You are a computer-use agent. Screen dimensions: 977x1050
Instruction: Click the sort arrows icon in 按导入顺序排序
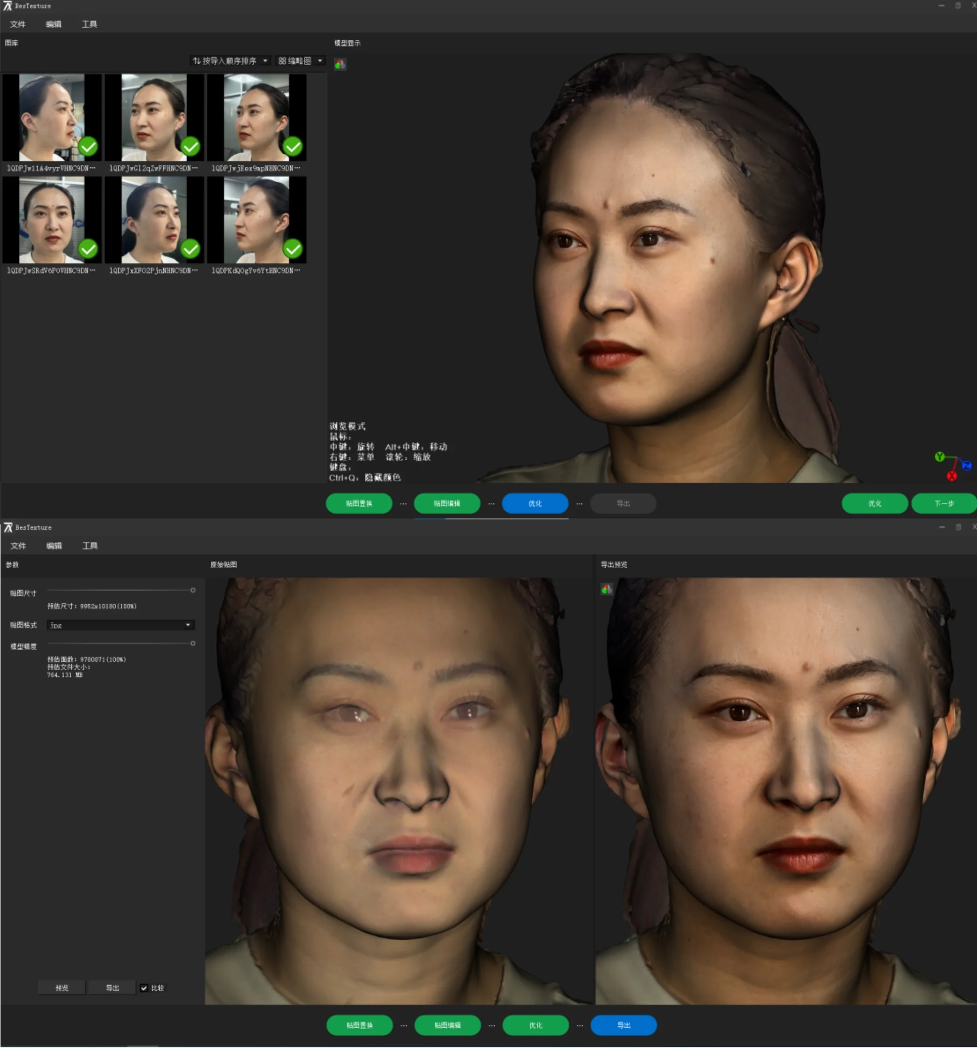pyautogui.click(x=196, y=61)
